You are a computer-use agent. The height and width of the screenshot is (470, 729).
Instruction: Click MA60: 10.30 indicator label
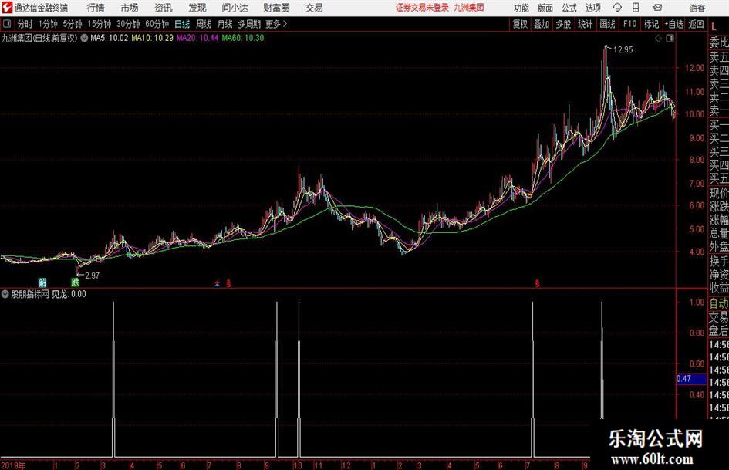pyautogui.click(x=243, y=38)
